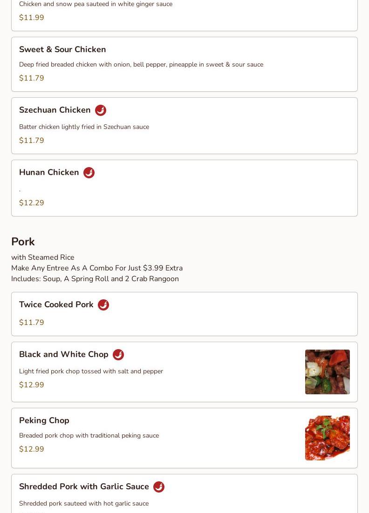Click the $11.79 Sweet & Sour Chicken price
Viewport: 369px width, 513px height.
pyautogui.click(x=32, y=78)
